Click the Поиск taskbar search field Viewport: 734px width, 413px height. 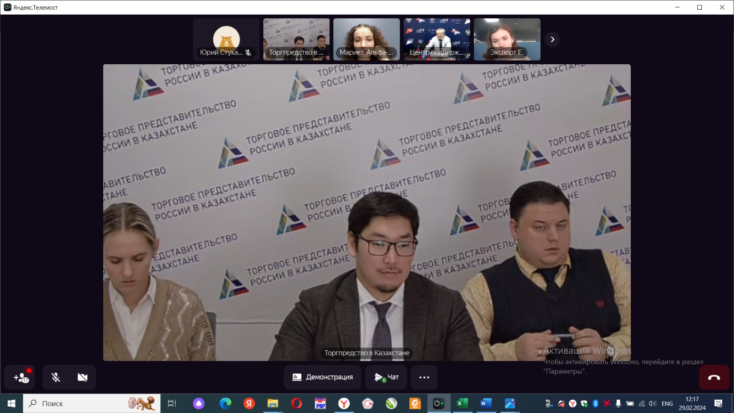click(92, 403)
